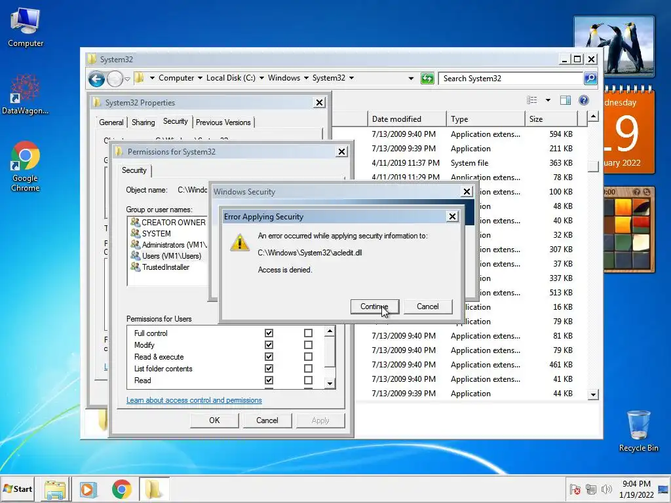This screenshot has height=503, width=671.
Task: Toggle Allow checkbox for Full control
Action: (x=269, y=333)
